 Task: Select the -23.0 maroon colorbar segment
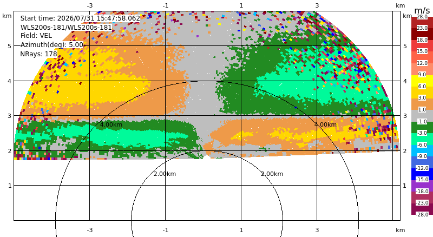422,202
